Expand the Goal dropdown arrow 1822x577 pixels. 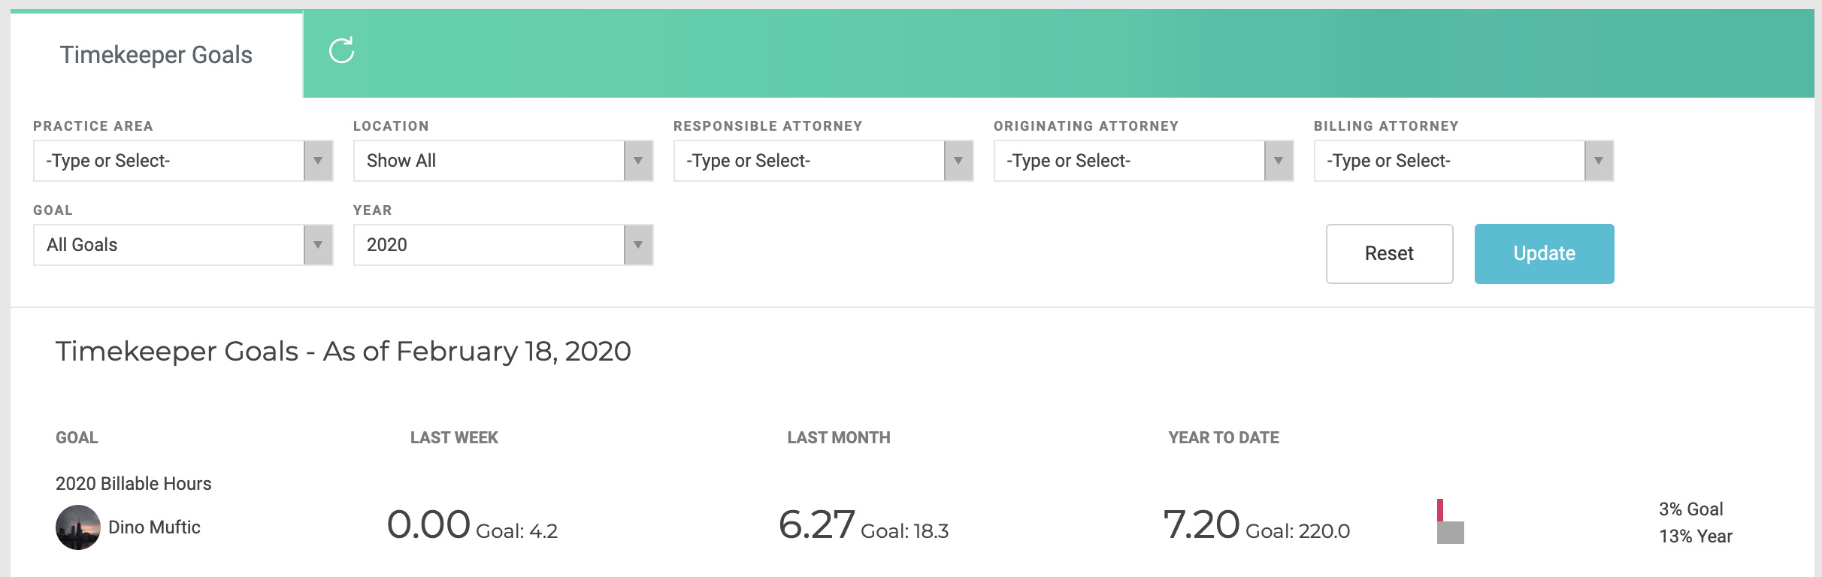point(318,245)
